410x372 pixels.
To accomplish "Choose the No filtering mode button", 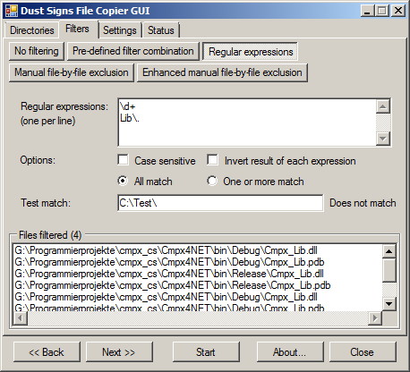I will coord(37,51).
